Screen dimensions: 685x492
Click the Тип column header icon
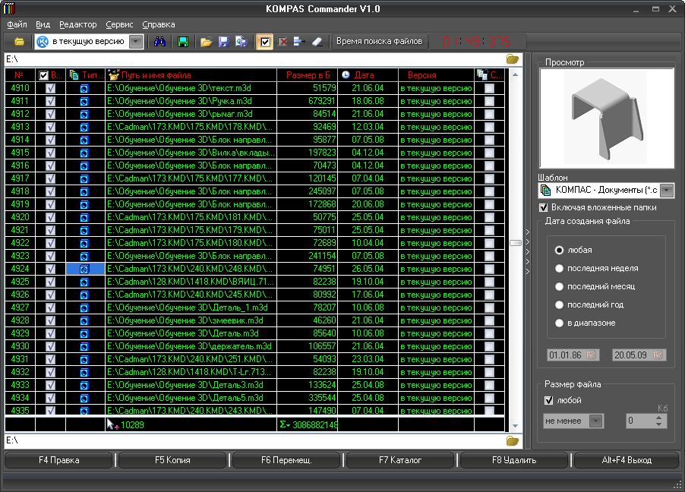point(74,75)
